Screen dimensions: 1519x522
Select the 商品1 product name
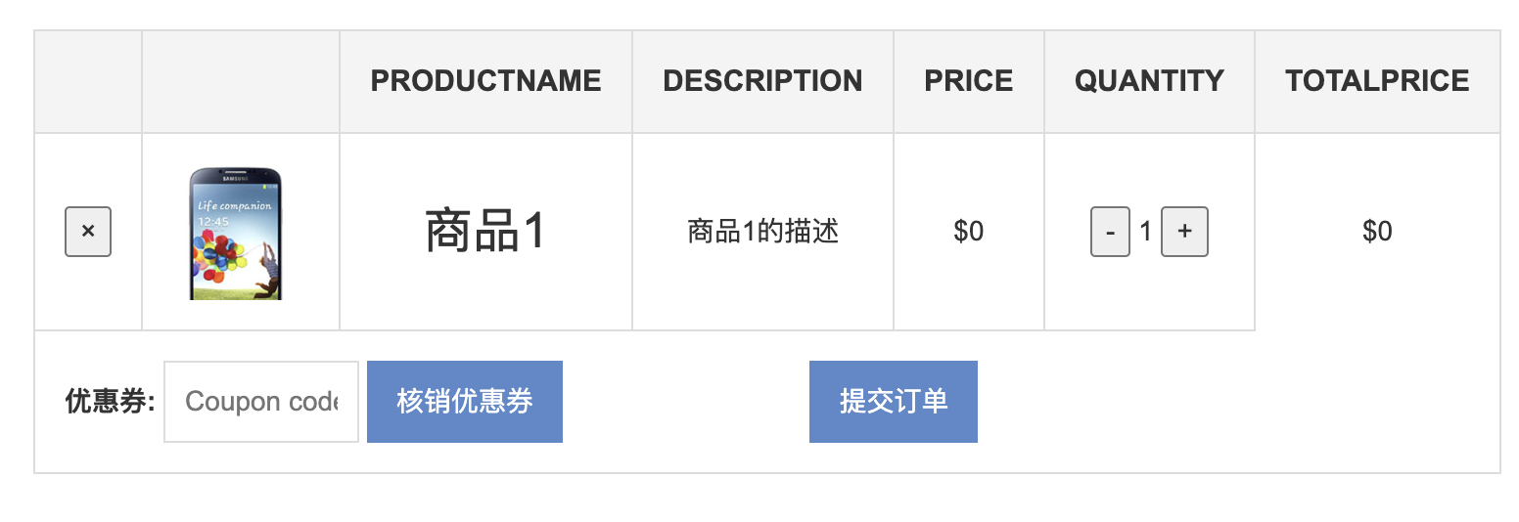pyautogui.click(x=485, y=232)
